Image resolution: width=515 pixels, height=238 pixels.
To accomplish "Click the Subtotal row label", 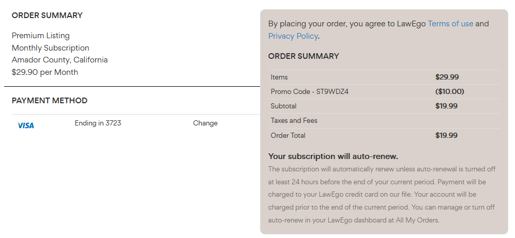I will coord(283,106).
